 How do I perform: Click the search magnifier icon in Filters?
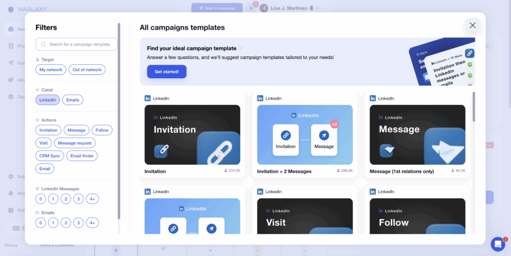43,44
